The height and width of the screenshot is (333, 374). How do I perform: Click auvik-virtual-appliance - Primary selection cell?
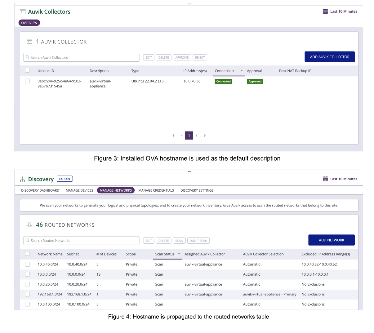point(270,294)
